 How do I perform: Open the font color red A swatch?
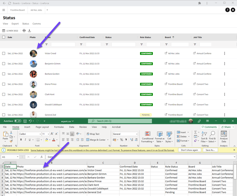(54, 140)
